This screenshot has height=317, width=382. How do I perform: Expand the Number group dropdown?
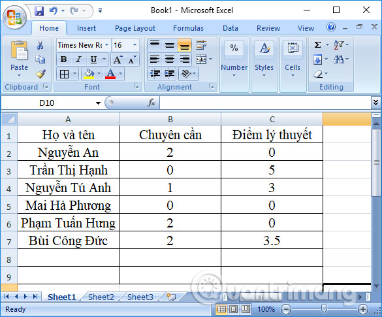click(x=234, y=76)
